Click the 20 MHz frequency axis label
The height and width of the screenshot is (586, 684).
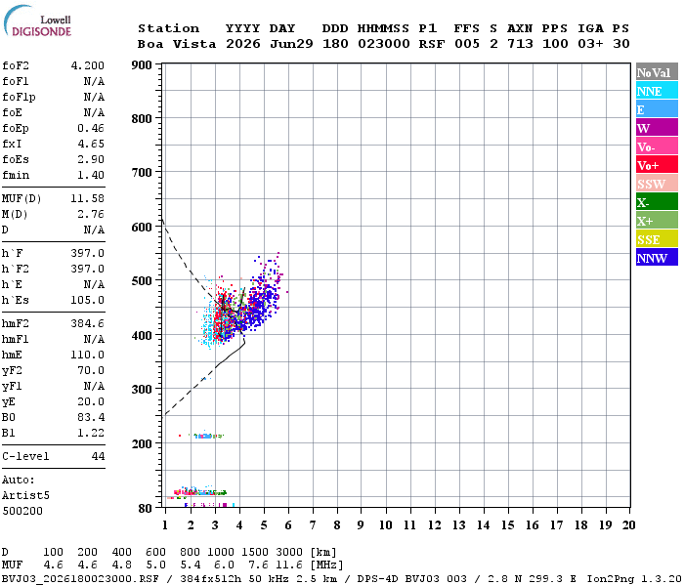628,525
